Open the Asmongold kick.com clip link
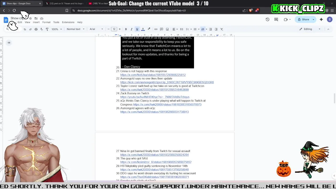 tap(167, 82)
